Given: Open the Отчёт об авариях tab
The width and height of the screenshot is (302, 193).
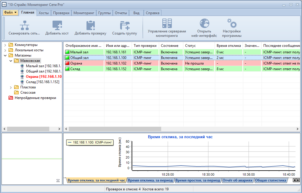Looking at the screenshot, I should click(x=238, y=180).
